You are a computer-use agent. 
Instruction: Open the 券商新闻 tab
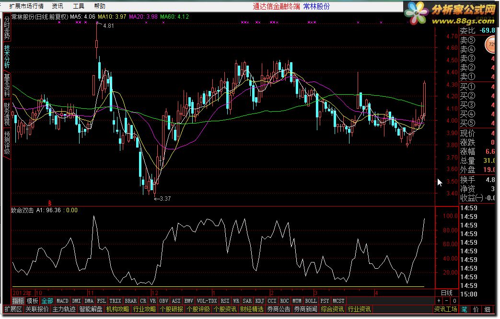[305, 309]
